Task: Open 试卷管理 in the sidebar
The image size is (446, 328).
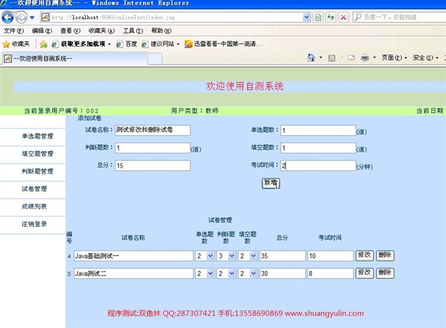Action: pyautogui.click(x=34, y=189)
